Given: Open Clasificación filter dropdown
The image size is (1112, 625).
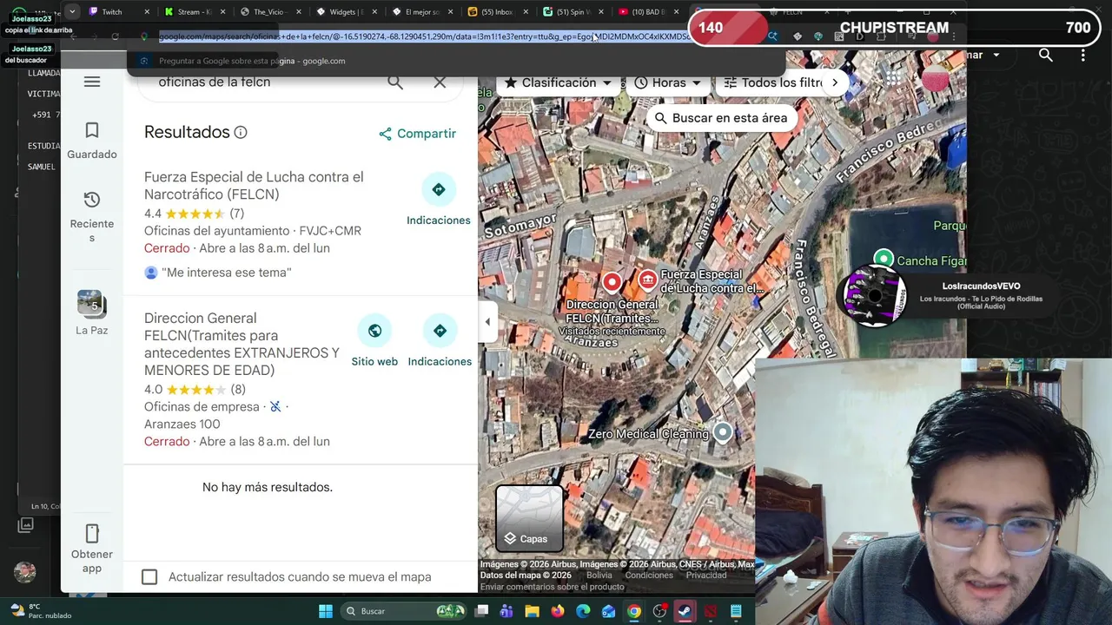Looking at the screenshot, I should click(558, 82).
